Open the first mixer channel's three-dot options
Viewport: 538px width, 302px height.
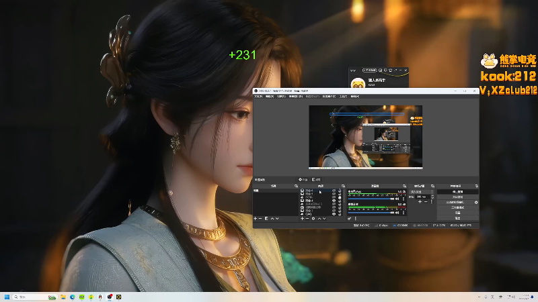tap(403, 199)
